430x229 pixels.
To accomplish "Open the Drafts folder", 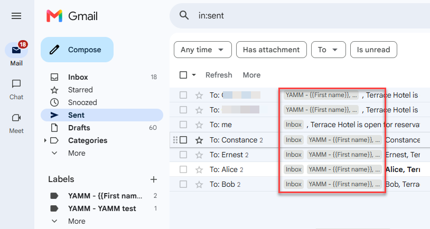I will 102,128.
